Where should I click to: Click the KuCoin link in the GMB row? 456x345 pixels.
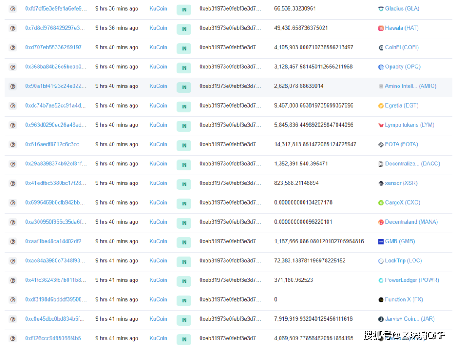158,241
